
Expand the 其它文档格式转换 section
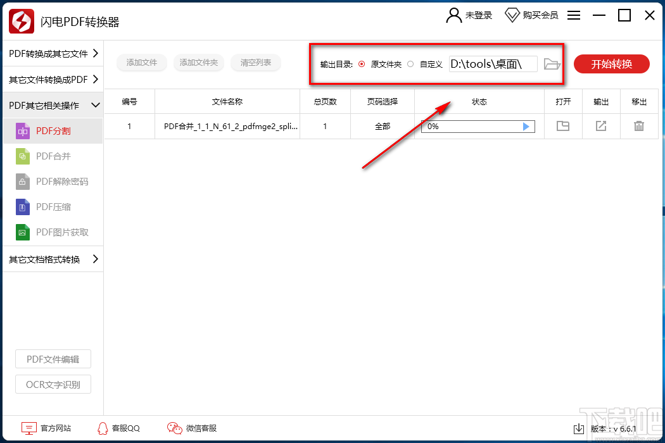click(x=53, y=259)
